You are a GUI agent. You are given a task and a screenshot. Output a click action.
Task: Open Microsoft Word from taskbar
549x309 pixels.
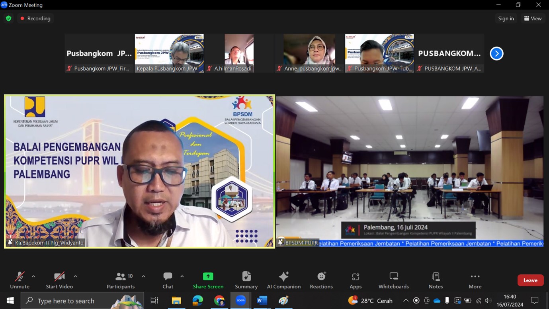(x=262, y=301)
